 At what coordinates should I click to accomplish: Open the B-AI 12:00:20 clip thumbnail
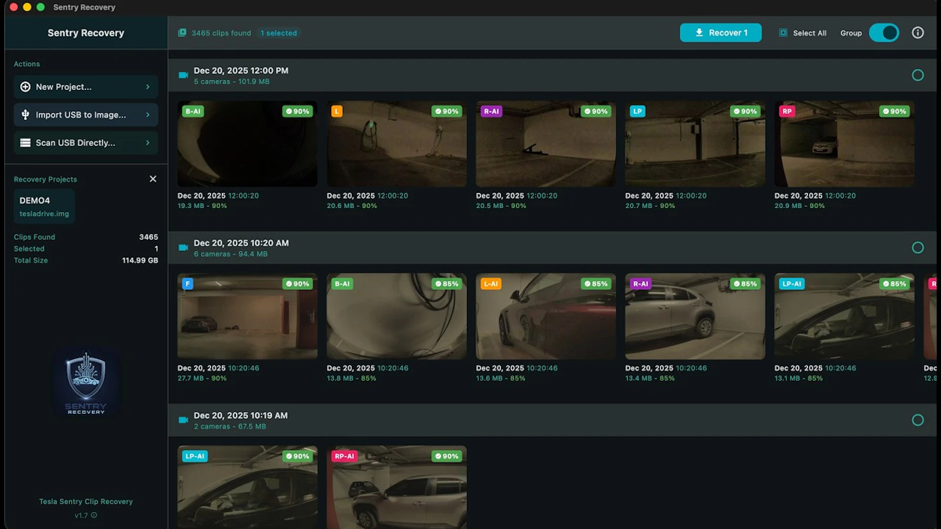(x=247, y=144)
